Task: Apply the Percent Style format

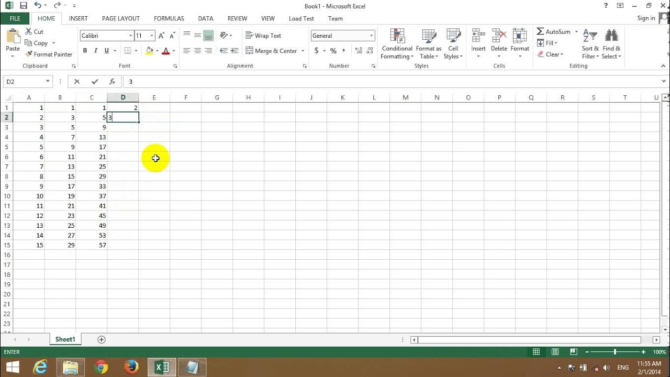Action: 333,51
